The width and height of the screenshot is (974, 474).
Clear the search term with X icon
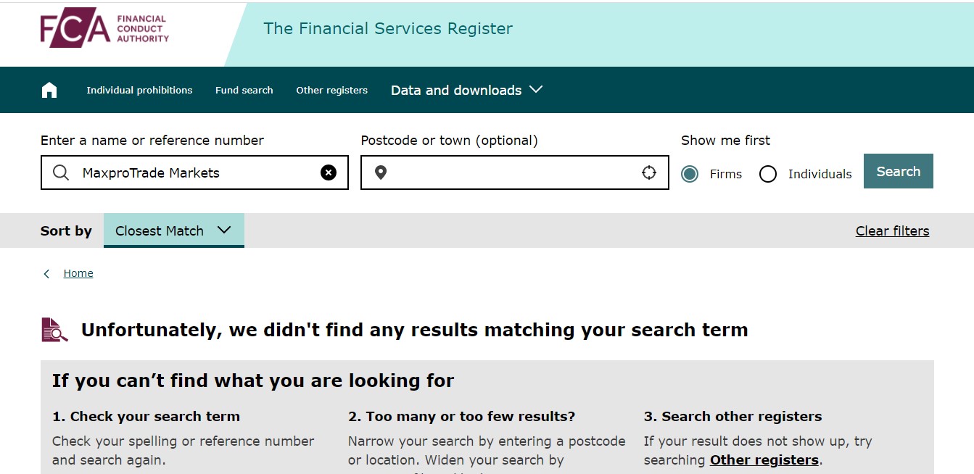coord(329,172)
